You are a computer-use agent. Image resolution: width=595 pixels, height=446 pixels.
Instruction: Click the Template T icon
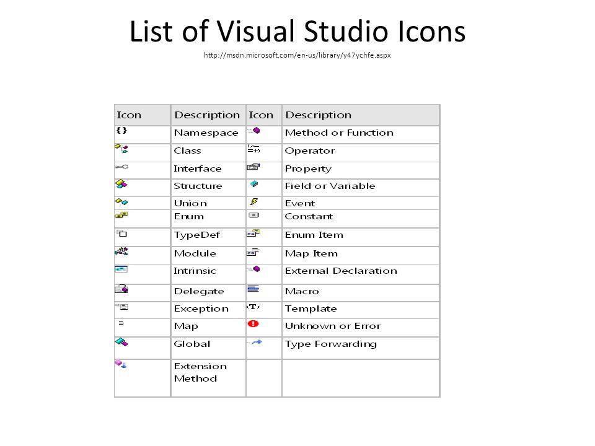coord(253,307)
